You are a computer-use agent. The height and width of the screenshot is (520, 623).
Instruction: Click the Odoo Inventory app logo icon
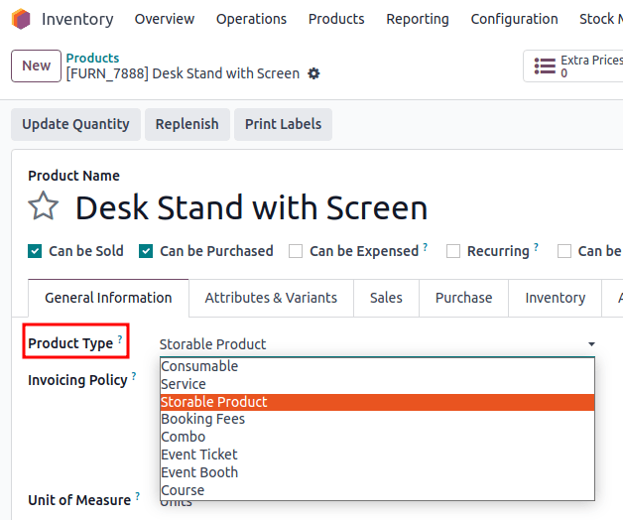[x=21, y=19]
